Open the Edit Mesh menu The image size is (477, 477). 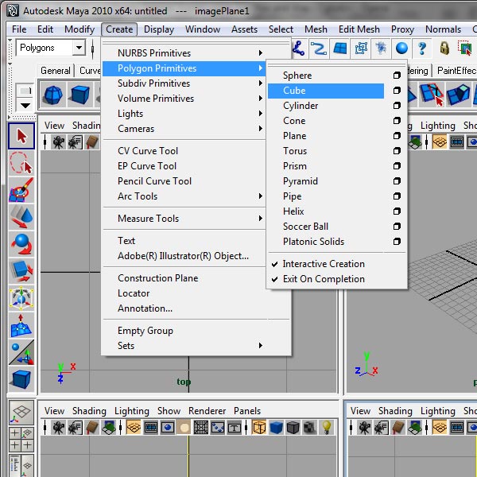pyautogui.click(x=359, y=29)
